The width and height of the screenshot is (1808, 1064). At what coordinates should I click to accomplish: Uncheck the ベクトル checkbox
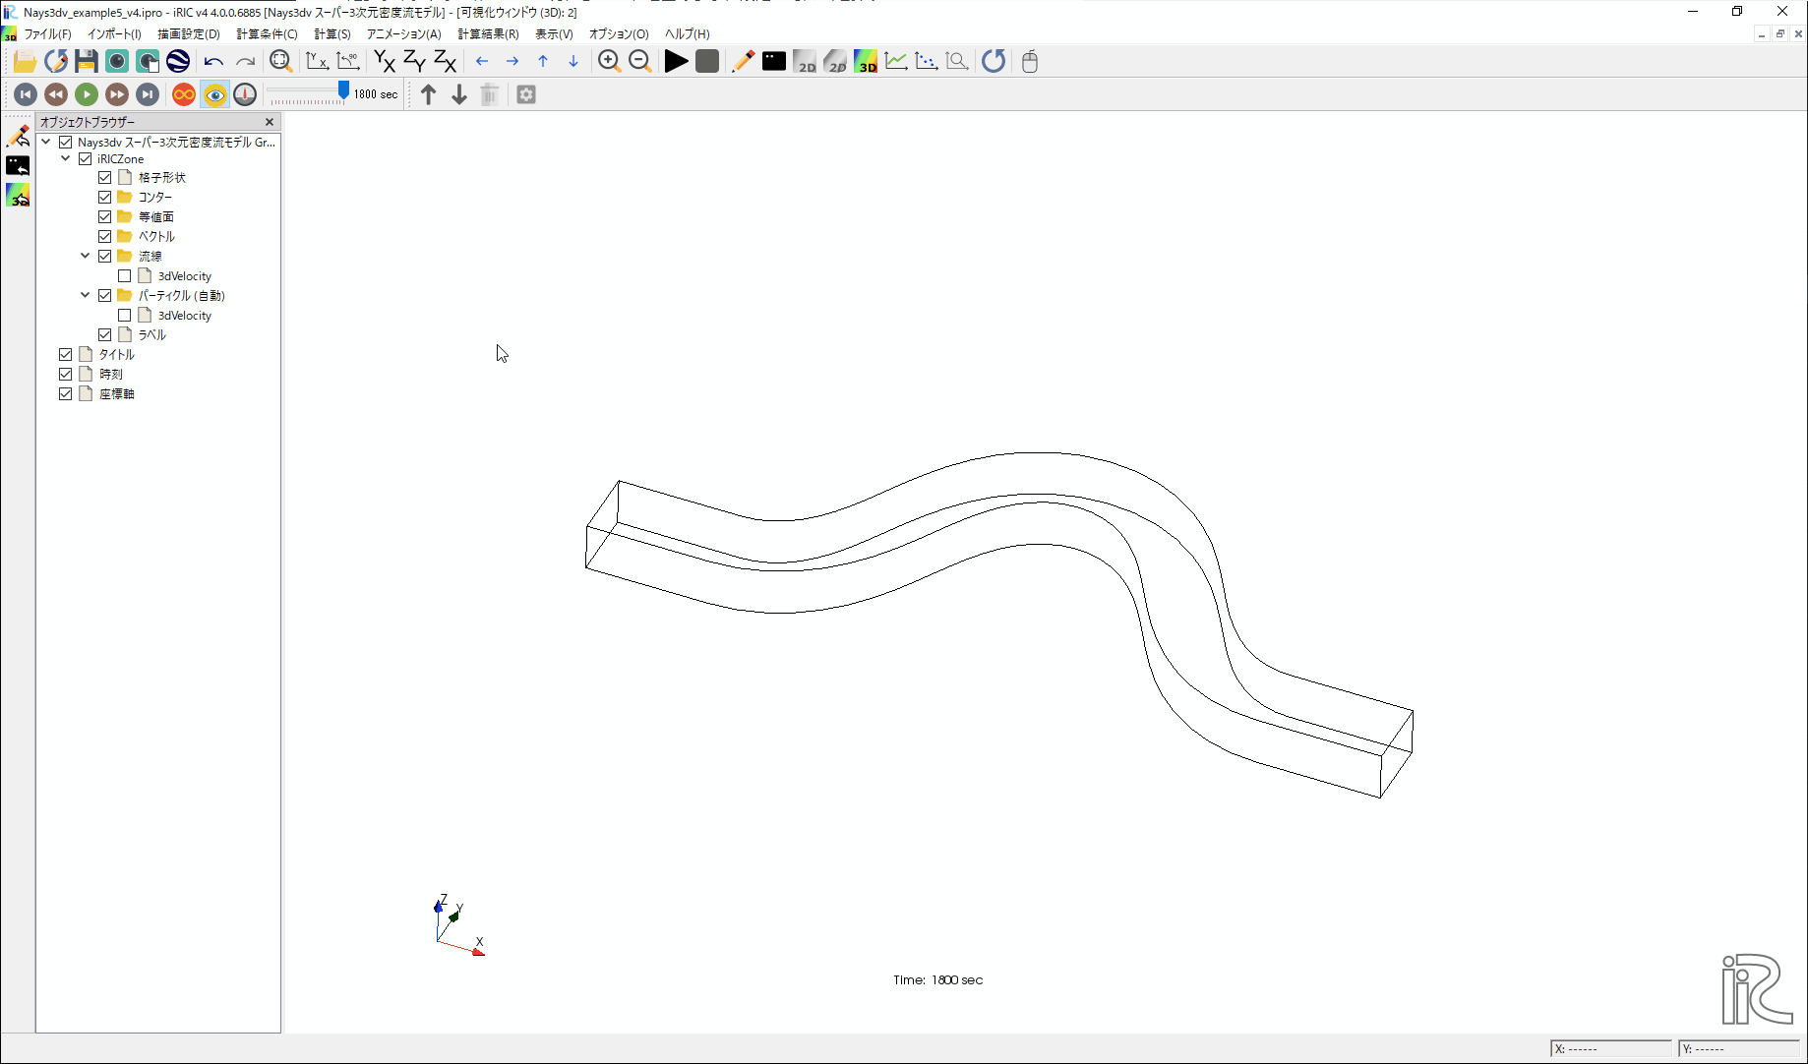105,237
